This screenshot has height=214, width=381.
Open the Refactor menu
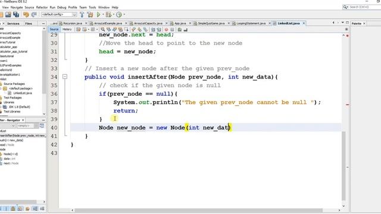point(42,8)
